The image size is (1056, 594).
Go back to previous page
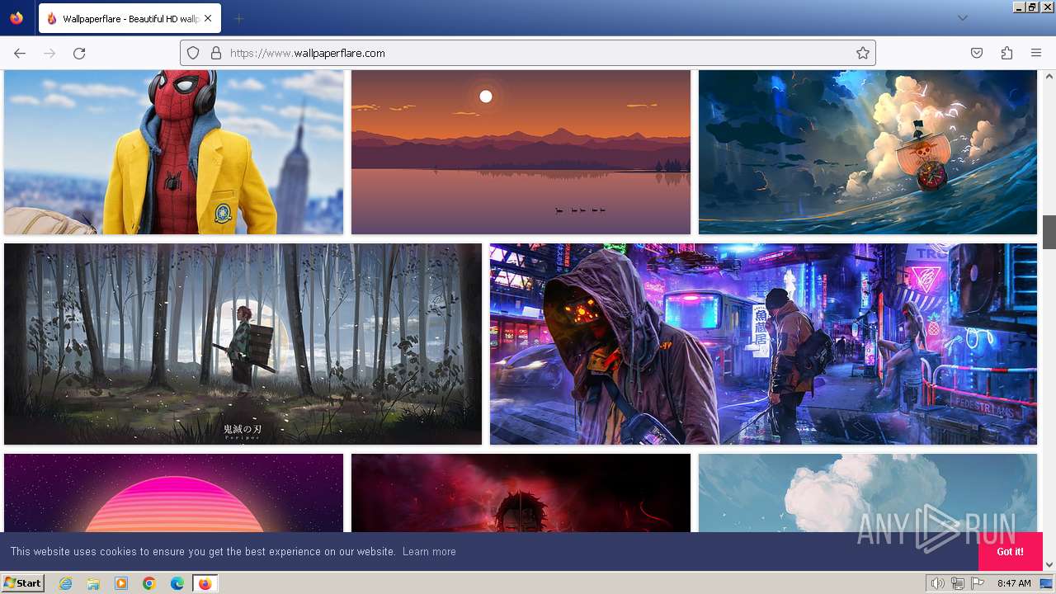[20, 53]
